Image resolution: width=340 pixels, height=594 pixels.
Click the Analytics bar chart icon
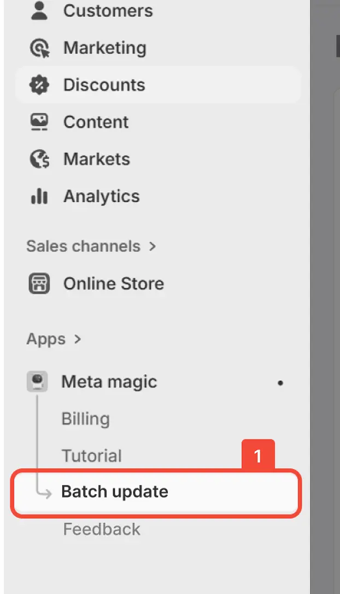click(x=38, y=196)
